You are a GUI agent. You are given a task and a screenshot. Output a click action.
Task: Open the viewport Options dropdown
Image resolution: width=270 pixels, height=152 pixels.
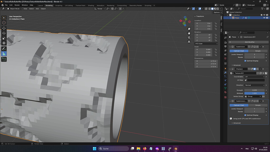point(218,12)
